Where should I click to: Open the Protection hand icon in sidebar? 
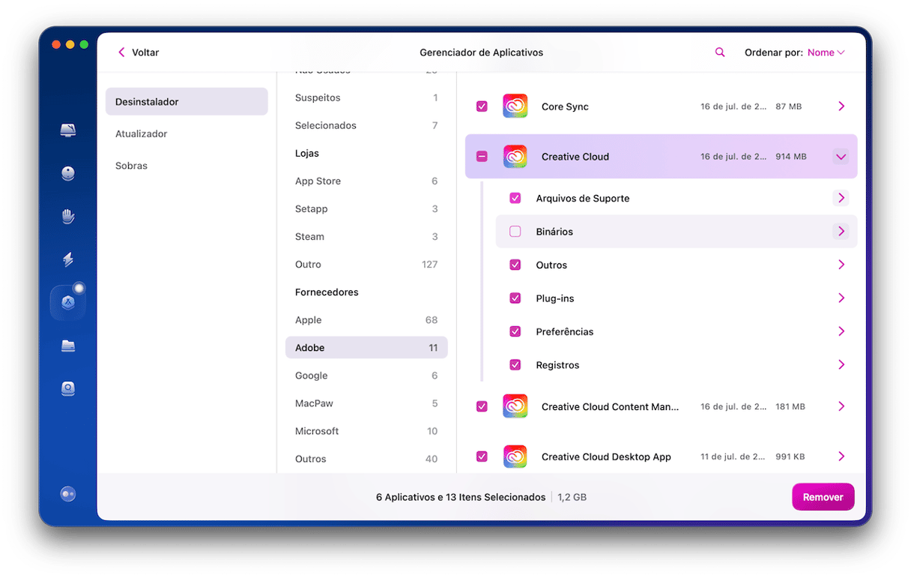[x=68, y=217]
